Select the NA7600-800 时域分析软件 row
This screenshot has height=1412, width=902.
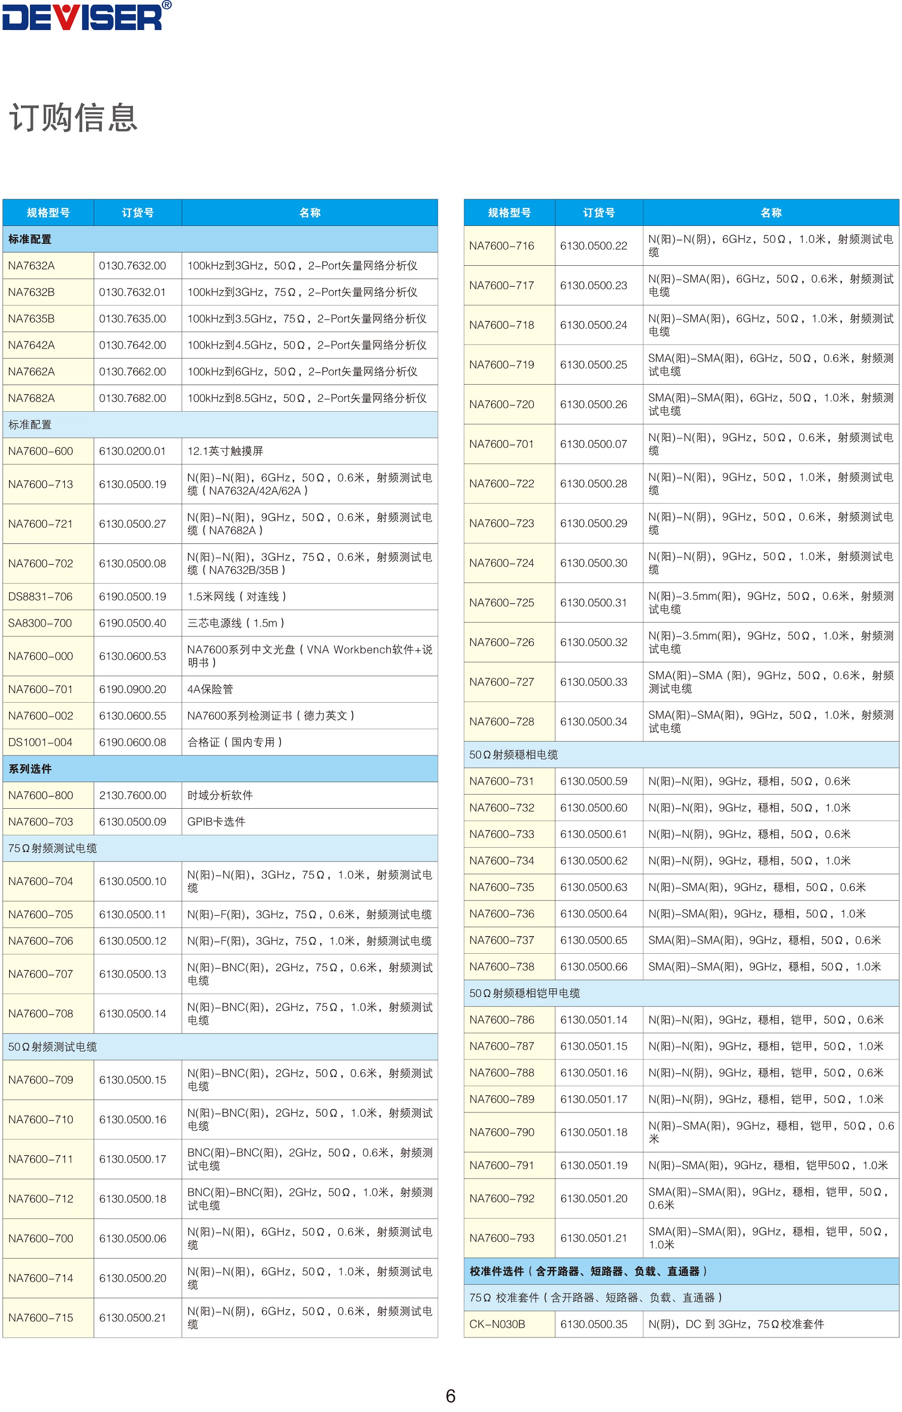48,795
